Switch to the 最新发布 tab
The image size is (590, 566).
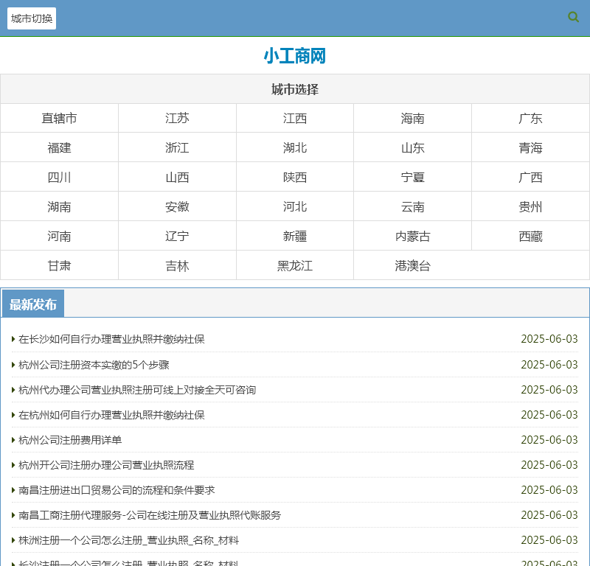(33, 304)
